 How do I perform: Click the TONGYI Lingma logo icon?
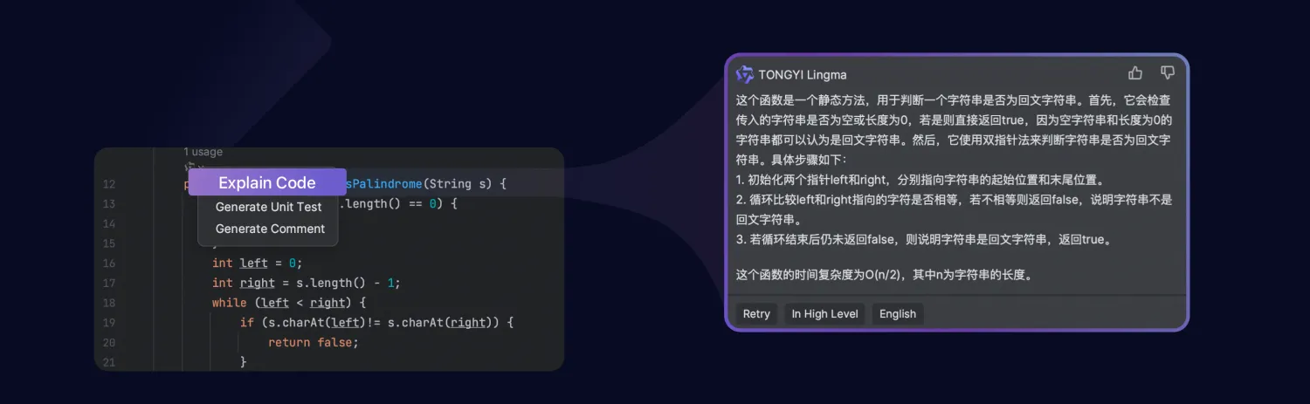pos(745,74)
